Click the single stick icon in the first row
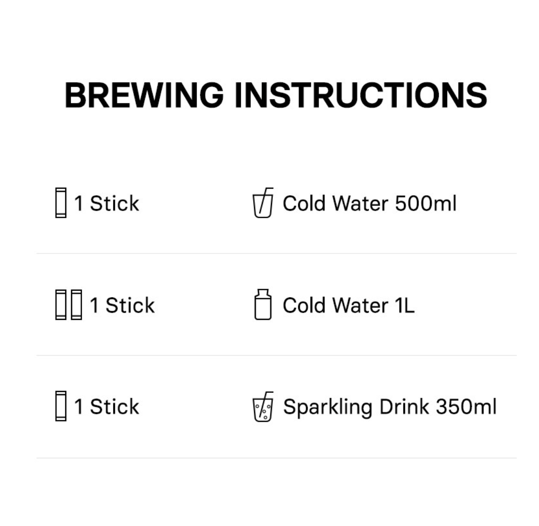Screen dimensions: 539x526 [61, 203]
